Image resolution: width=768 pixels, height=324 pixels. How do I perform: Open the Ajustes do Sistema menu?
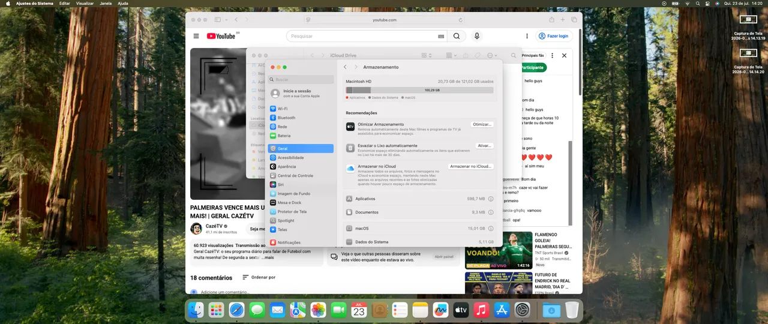pos(34,3)
